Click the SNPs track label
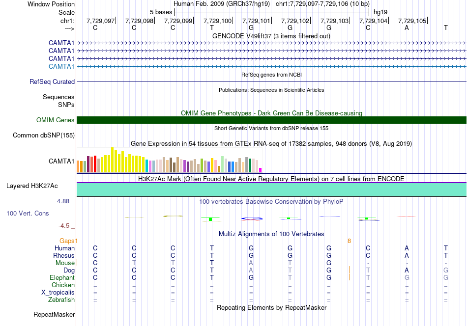The image size is (467, 326). 66,105
